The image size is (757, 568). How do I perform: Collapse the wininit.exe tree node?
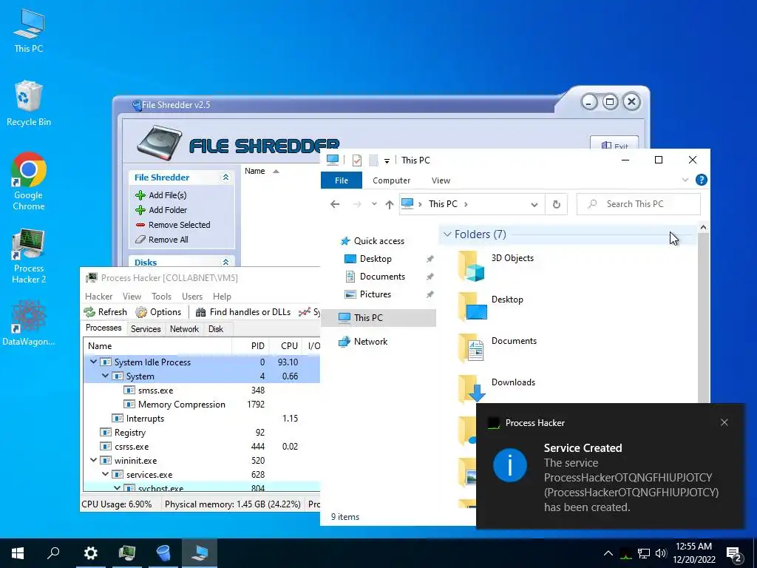[x=94, y=460]
